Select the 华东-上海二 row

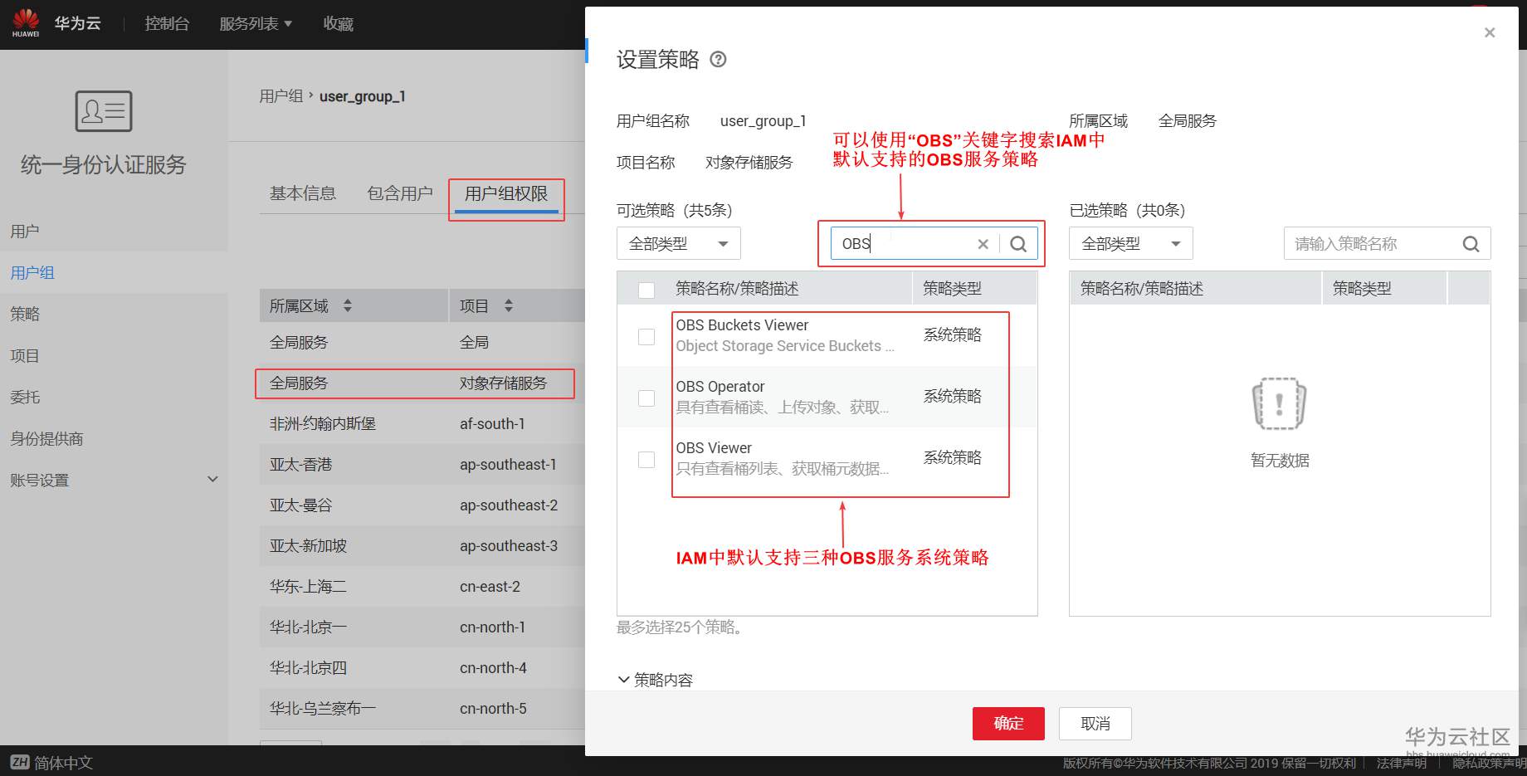point(422,586)
